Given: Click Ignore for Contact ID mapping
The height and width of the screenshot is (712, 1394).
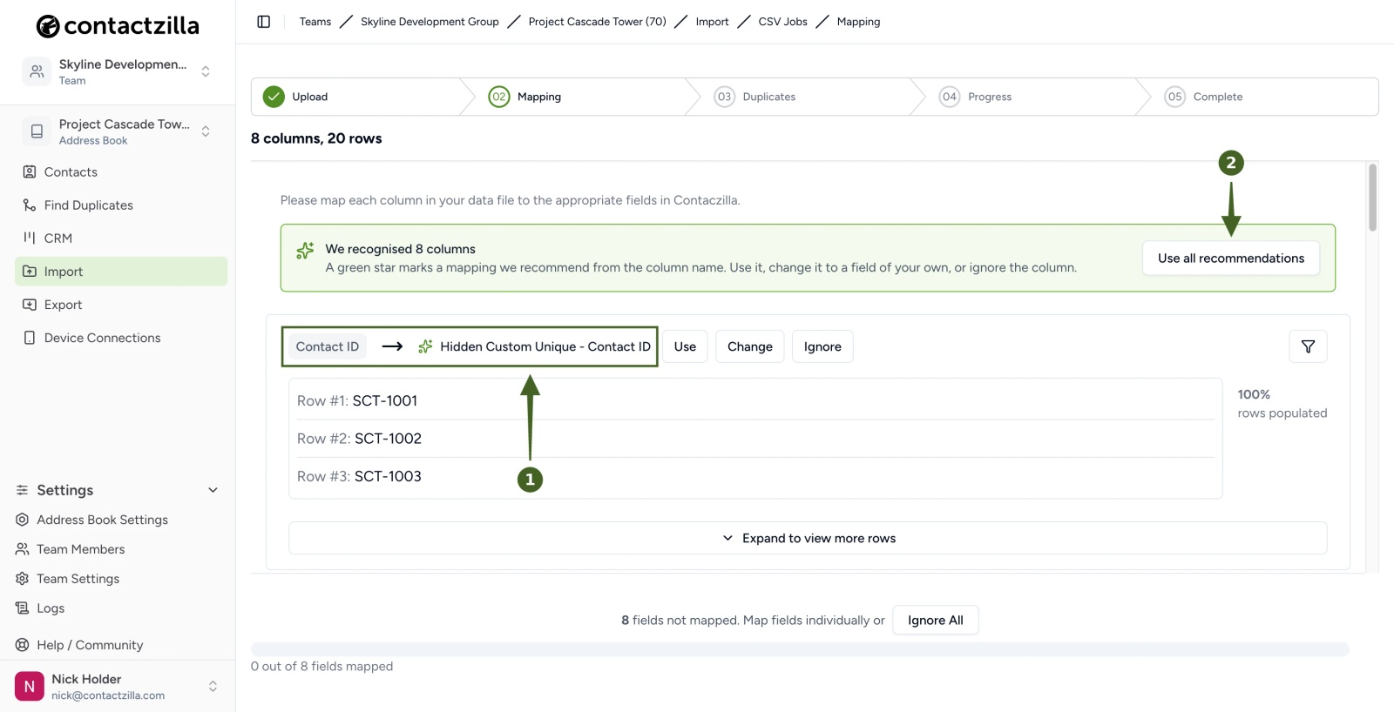Looking at the screenshot, I should click(822, 346).
